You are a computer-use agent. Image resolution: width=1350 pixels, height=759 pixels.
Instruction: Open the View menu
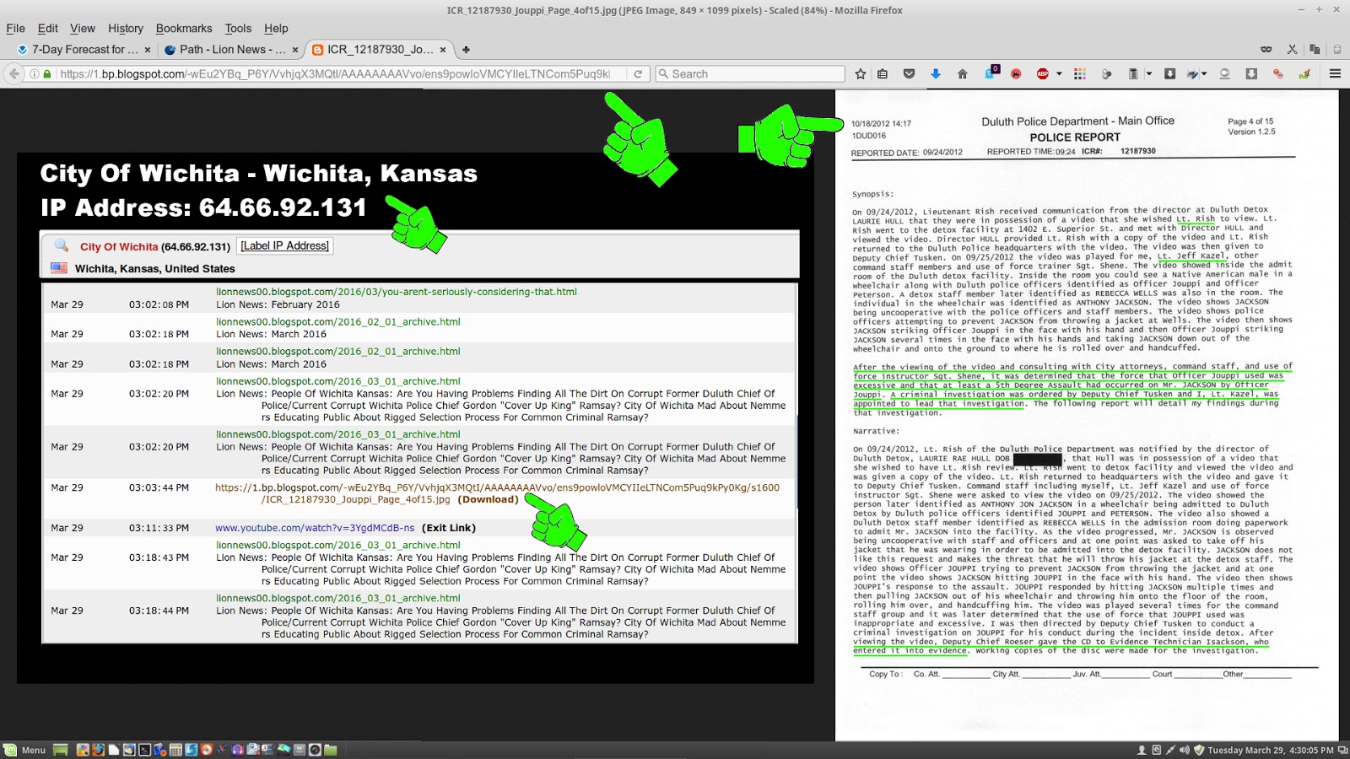pos(83,28)
